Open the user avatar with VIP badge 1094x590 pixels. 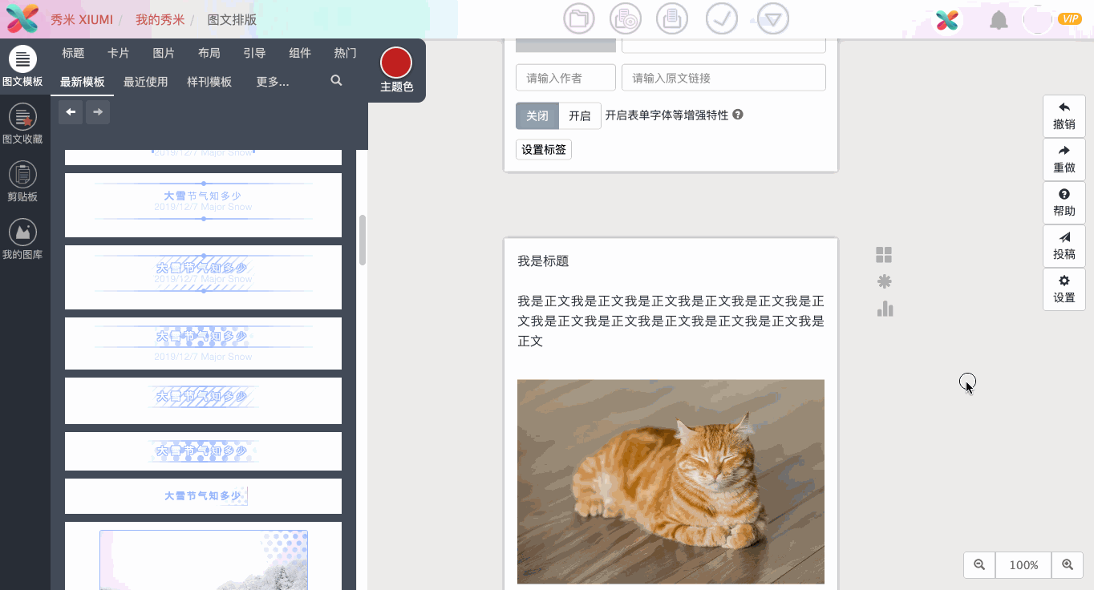(1038, 20)
